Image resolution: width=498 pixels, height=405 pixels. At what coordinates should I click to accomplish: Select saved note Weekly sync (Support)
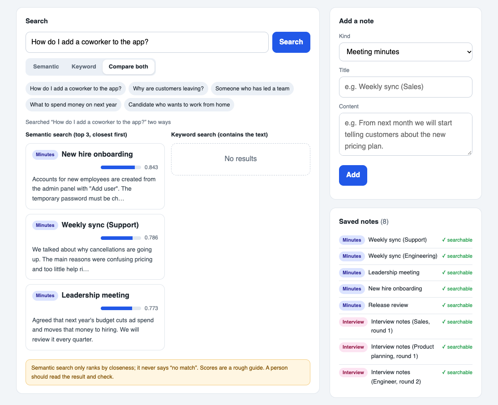(406, 240)
